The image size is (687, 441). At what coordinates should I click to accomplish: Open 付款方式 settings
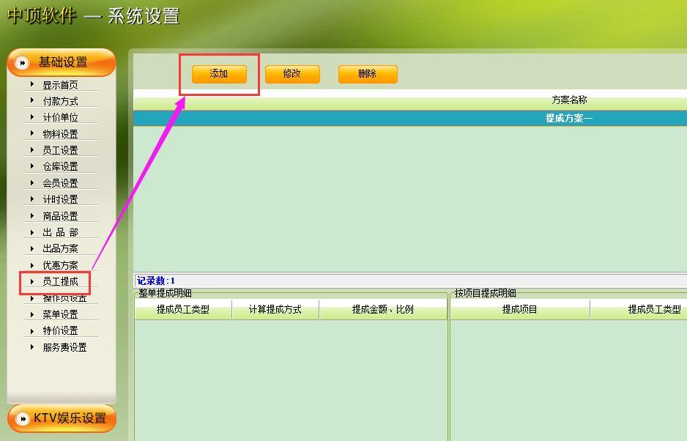point(60,101)
